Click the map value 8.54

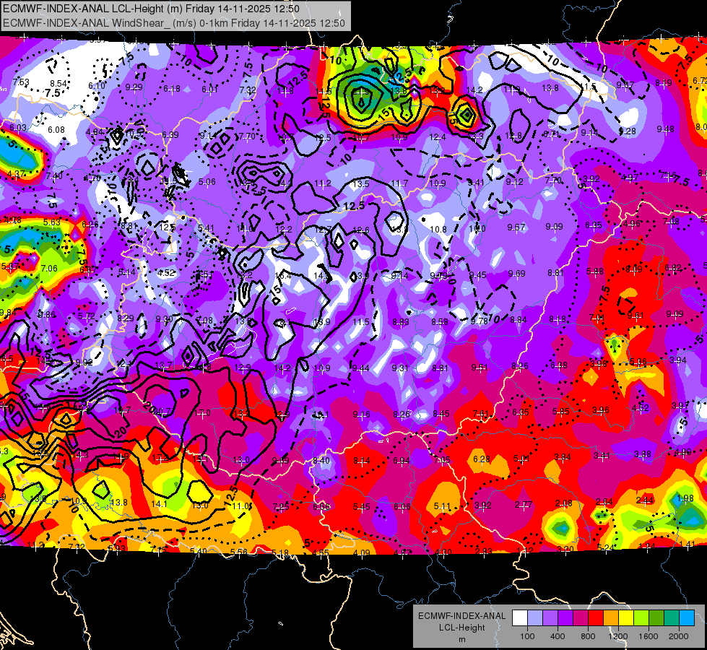tap(58, 84)
